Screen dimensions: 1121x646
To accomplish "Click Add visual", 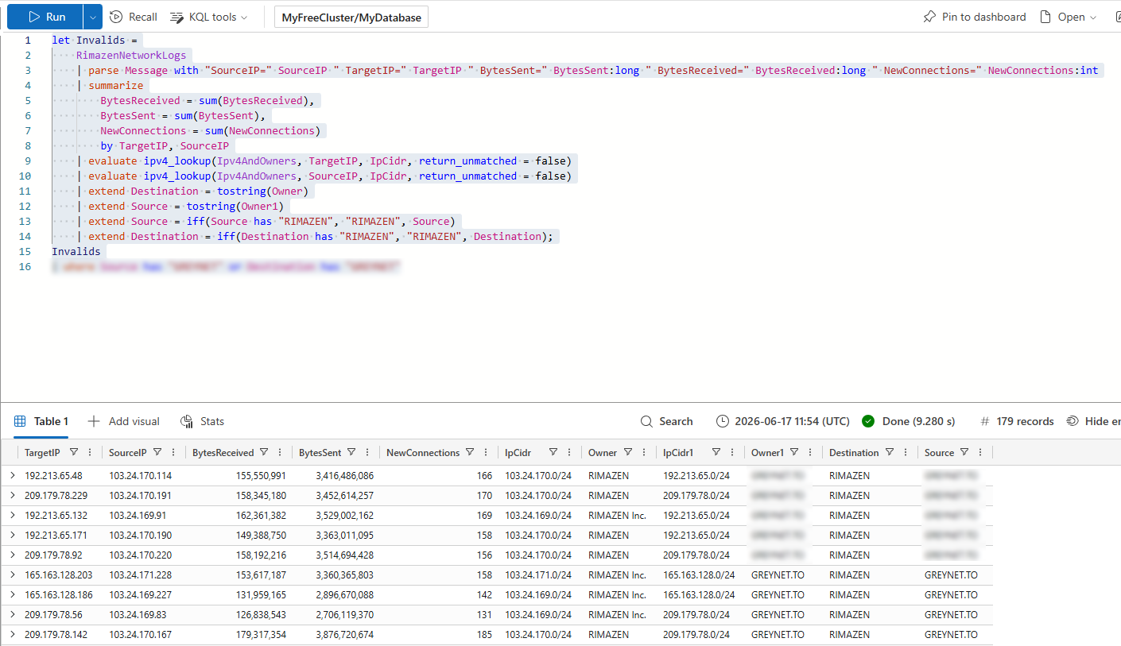I will coord(124,421).
